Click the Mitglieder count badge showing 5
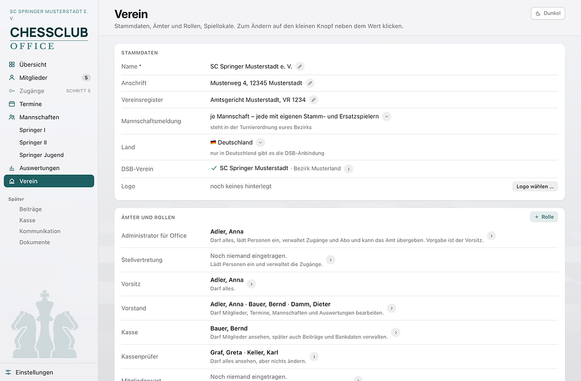581x381 pixels. point(87,78)
